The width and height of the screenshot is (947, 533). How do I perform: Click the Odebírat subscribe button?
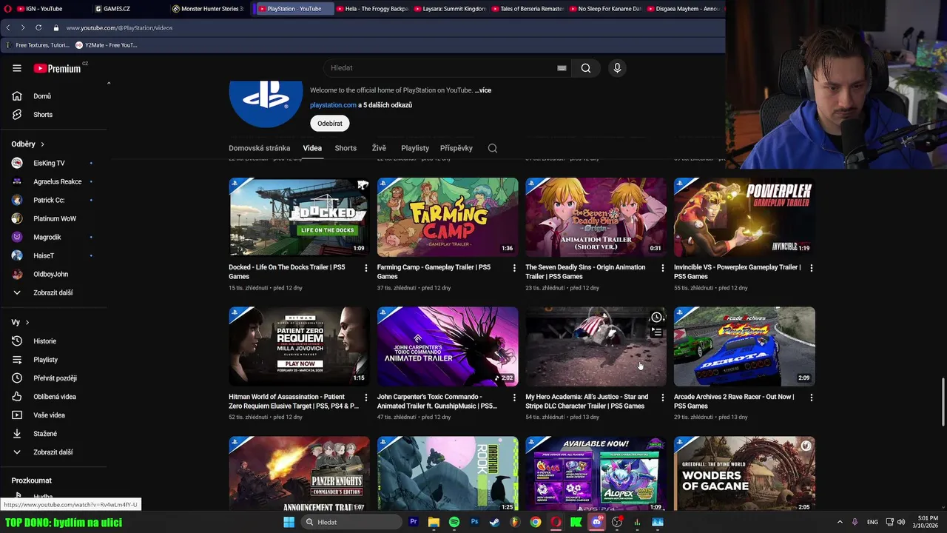pos(330,124)
